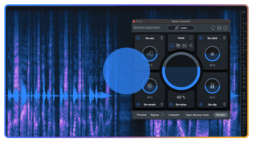Select the sparkle other-source icon
The image size is (253, 142).
[191, 45]
